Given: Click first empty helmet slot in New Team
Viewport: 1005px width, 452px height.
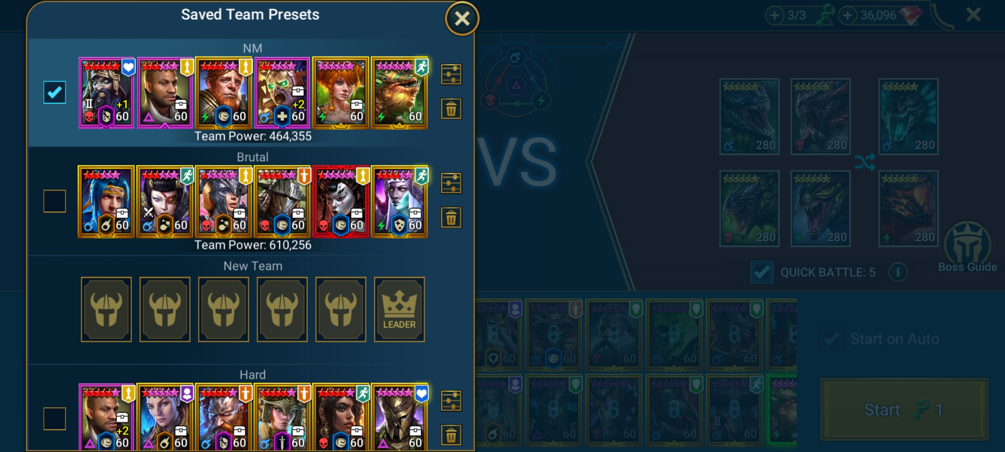Looking at the screenshot, I should point(106,309).
